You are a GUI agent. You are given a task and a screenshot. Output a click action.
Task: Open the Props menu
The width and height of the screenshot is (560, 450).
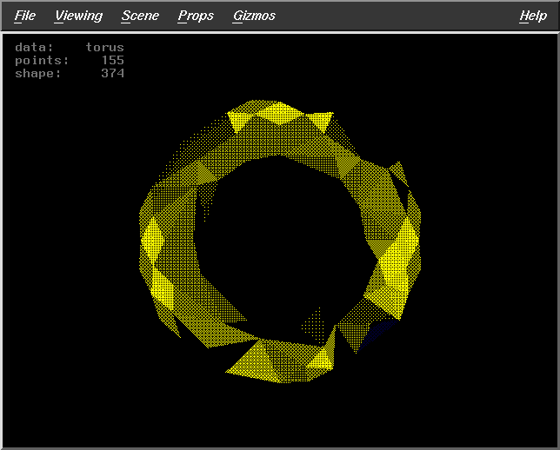196,16
